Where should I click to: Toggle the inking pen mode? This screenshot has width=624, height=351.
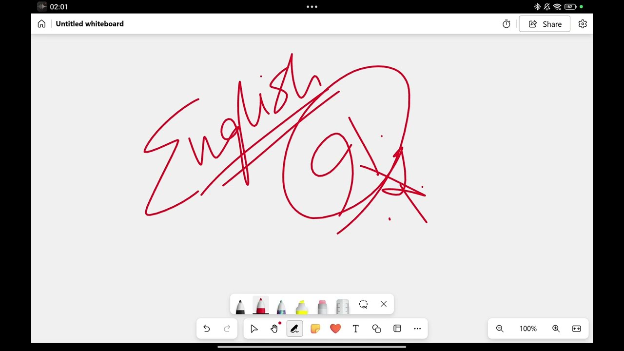[x=294, y=329]
